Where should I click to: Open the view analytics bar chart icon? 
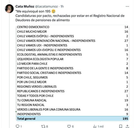click(x=95, y=126)
